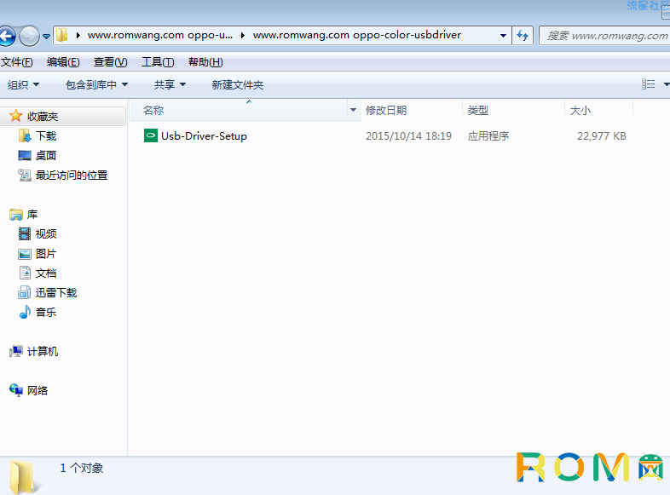The image size is (670, 495).
Task: Expand arrow before oppo-color-usbdriver breadcrumb
Action: pos(242,36)
